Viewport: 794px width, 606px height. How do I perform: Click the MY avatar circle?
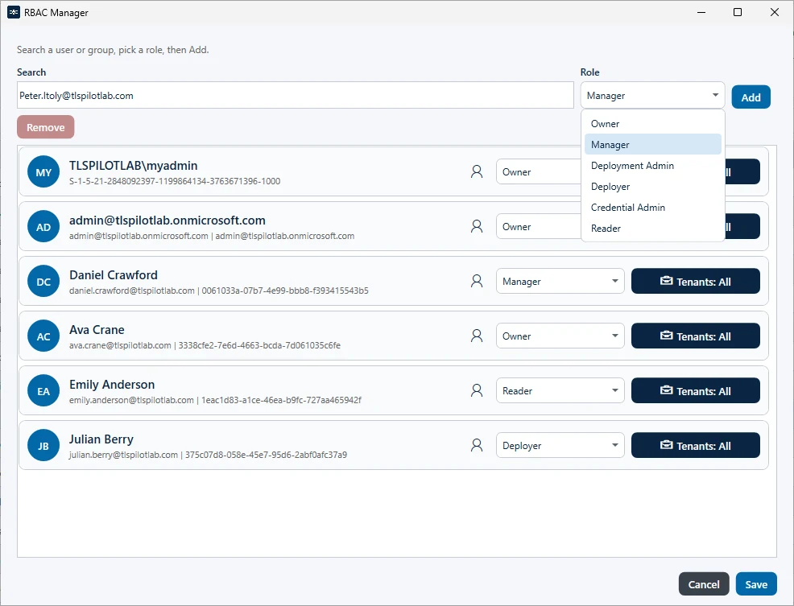click(x=43, y=172)
